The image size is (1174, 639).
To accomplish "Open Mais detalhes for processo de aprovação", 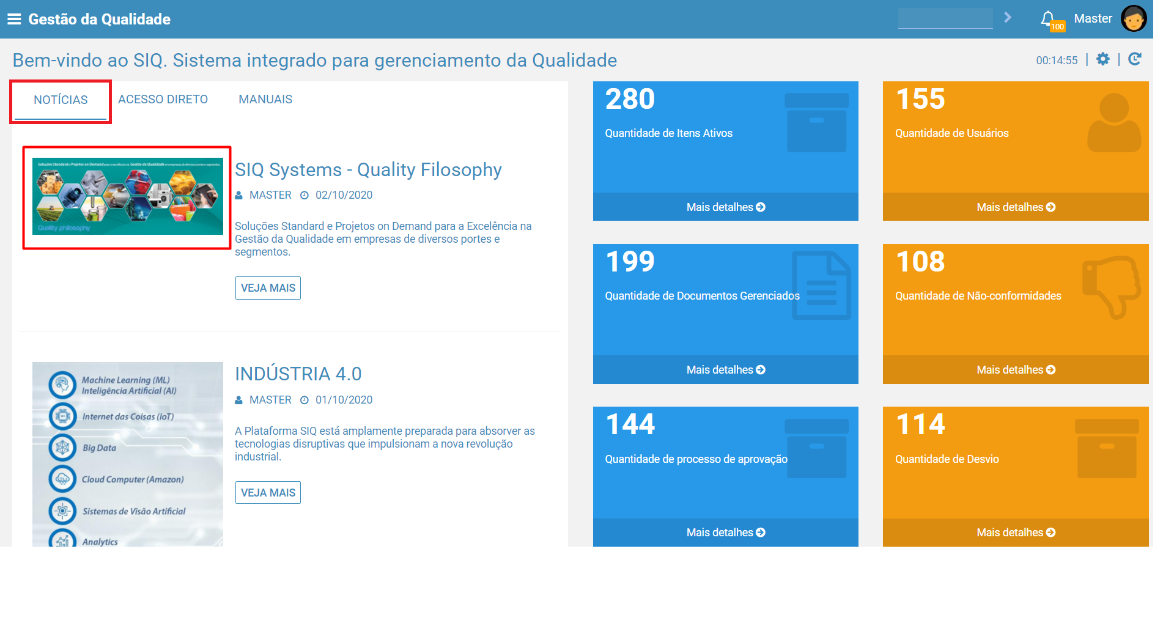I will pos(726,533).
